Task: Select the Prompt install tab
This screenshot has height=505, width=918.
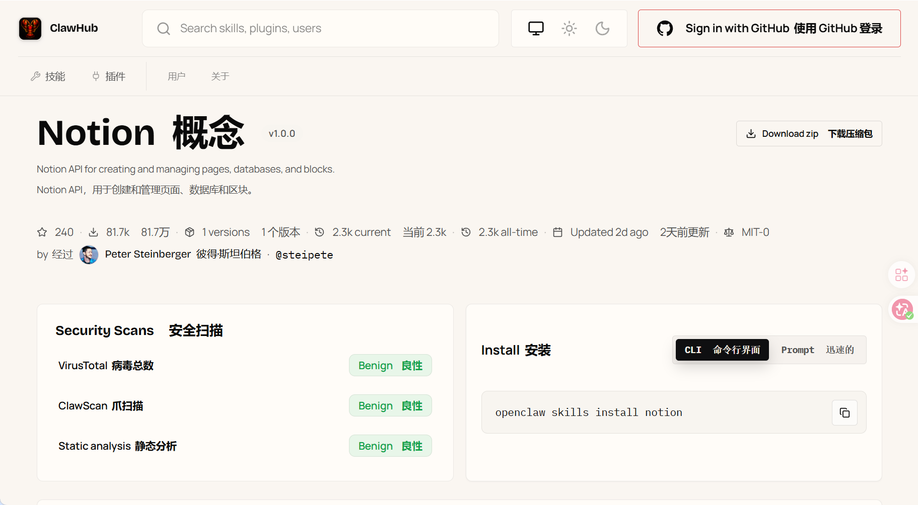Action: tap(817, 350)
